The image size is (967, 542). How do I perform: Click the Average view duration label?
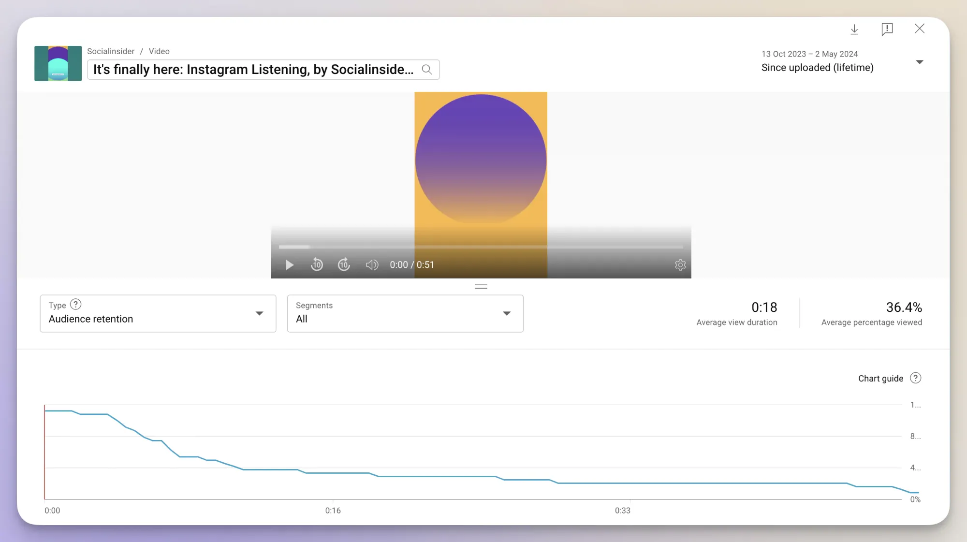tap(736, 322)
